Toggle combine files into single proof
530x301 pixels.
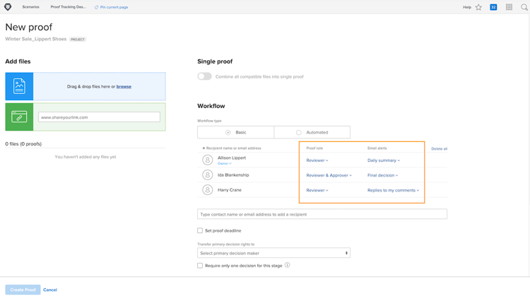[204, 76]
